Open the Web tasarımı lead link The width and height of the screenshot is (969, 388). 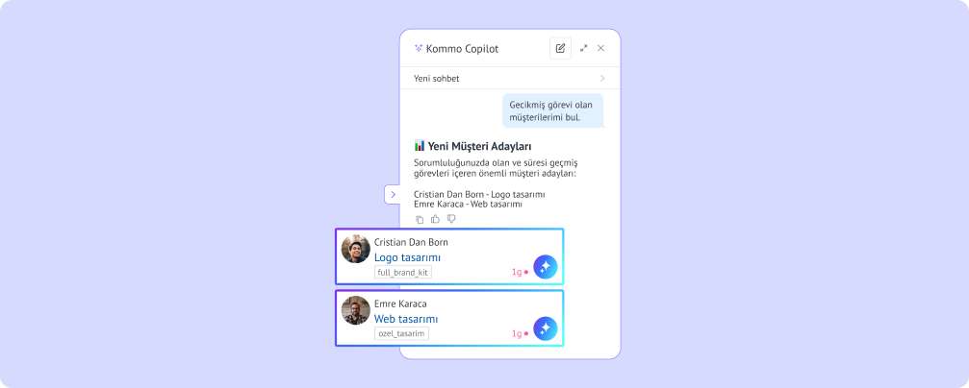pyautogui.click(x=406, y=320)
